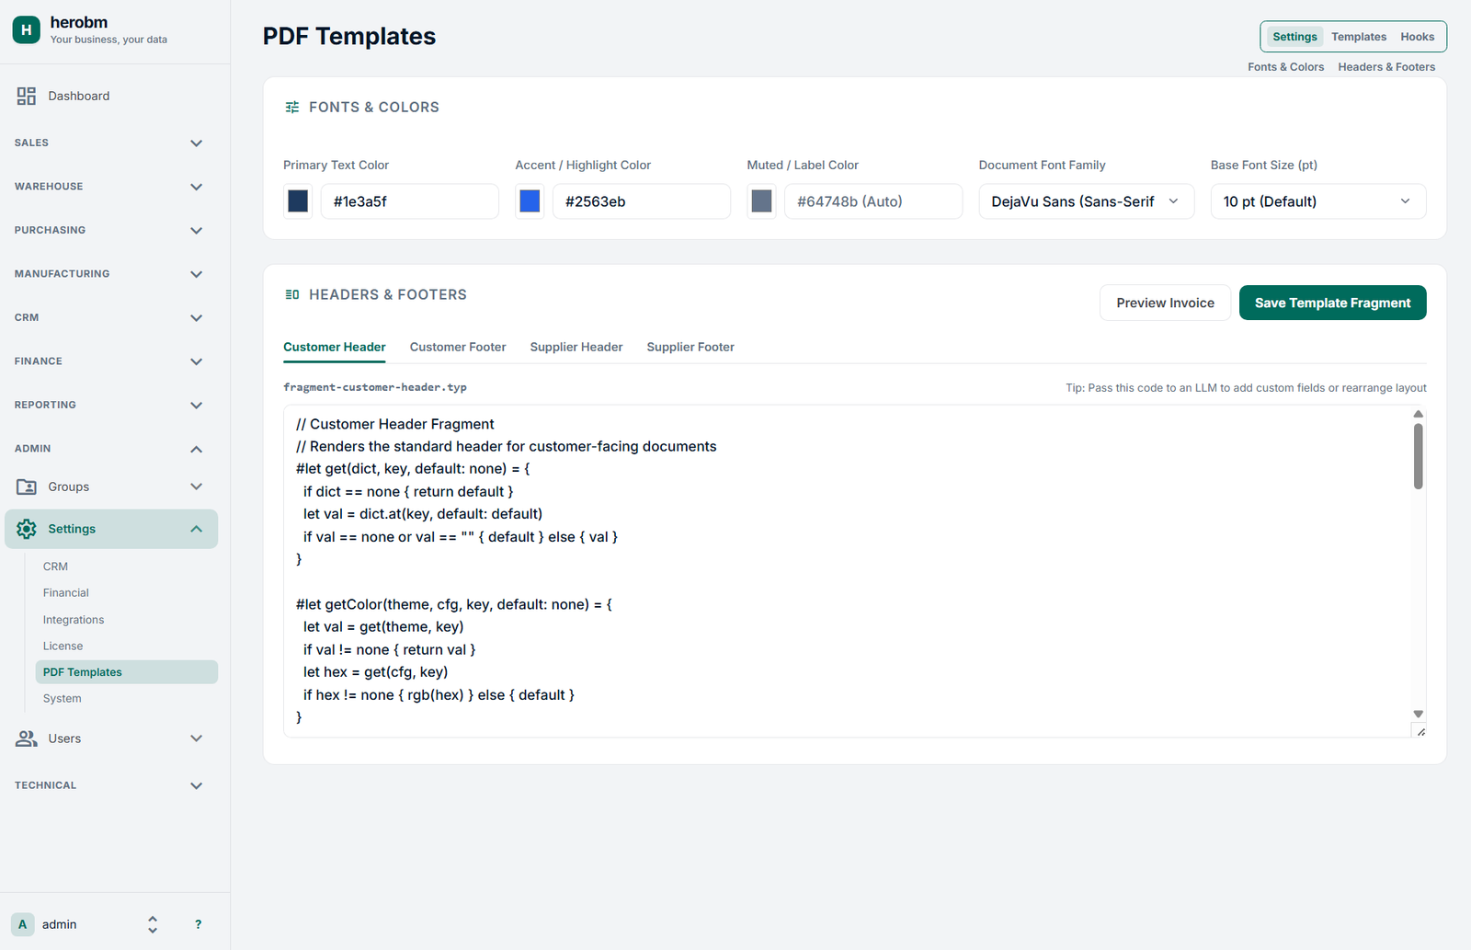Click the Users people icon

27,738
